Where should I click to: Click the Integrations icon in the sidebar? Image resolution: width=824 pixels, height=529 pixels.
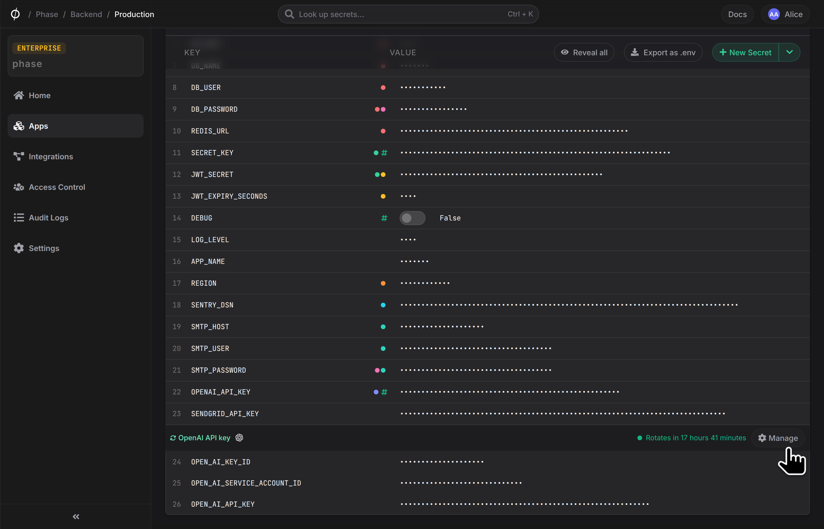point(19,156)
